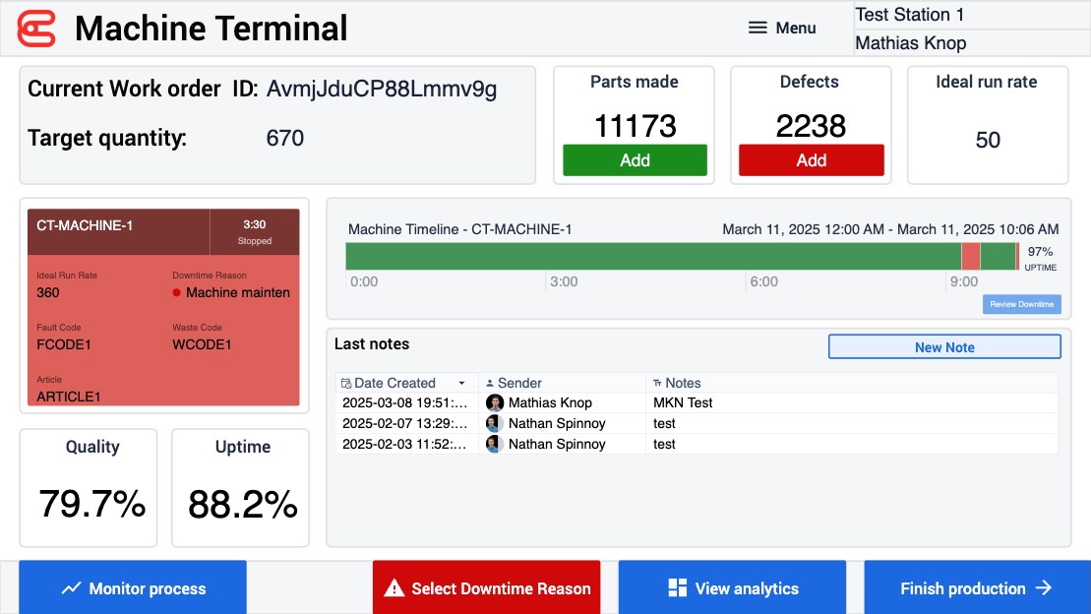Click the red downtime segment on the timeline
The width and height of the screenshot is (1091, 614).
point(970,256)
